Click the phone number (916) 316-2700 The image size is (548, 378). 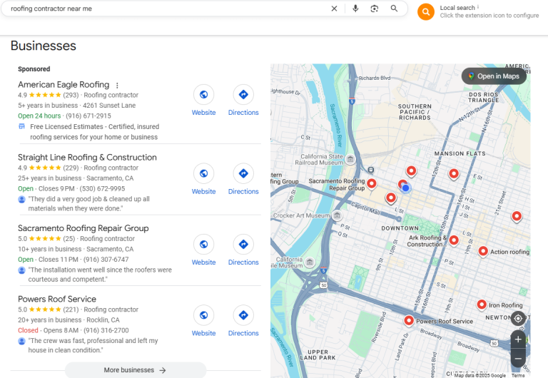[x=106, y=330]
